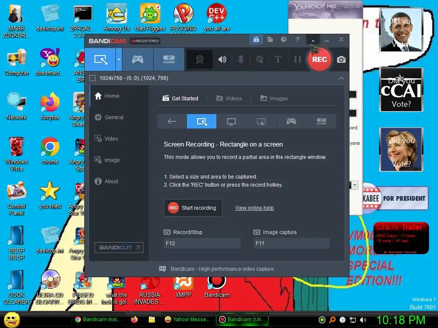Toggle the mouse click effect icon
This screenshot has height=328, width=438.
point(260,59)
